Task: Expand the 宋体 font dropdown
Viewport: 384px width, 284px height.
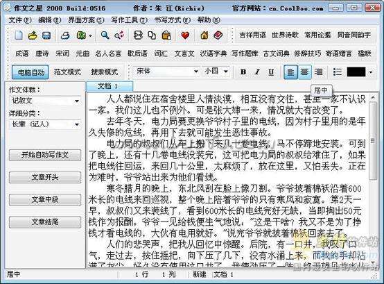Action: click(x=196, y=72)
